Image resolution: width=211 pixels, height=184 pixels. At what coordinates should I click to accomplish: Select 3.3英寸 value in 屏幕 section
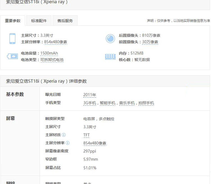pyautogui.click(x=90, y=127)
